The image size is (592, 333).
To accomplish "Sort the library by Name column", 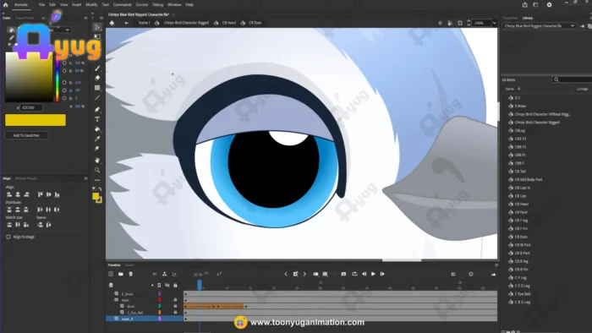I will click(x=510, y=89).
